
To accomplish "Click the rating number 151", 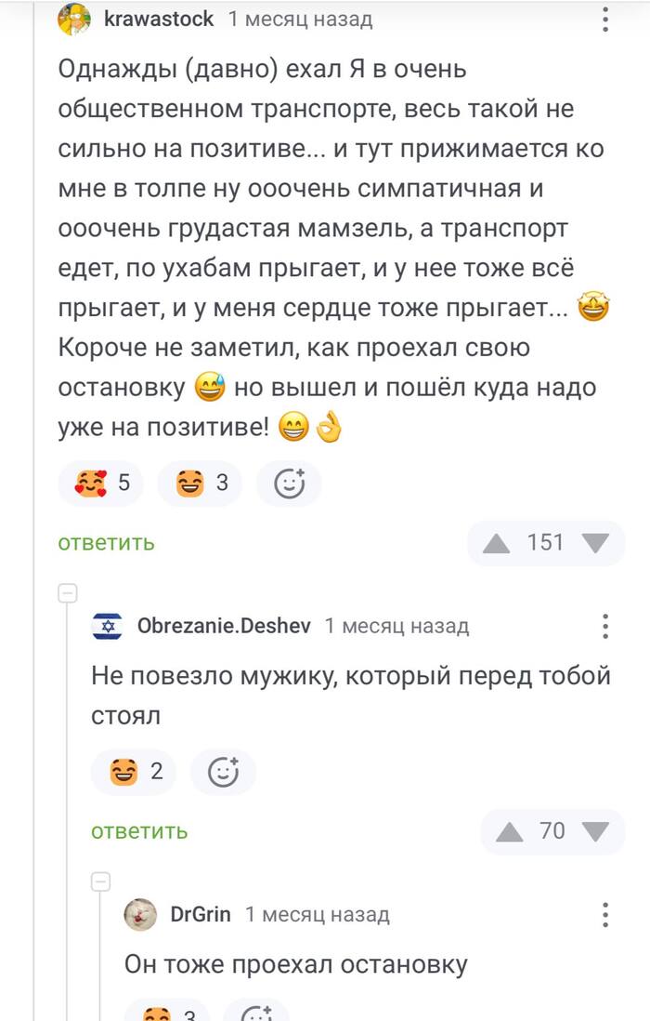I will click(x=546, y=542).
